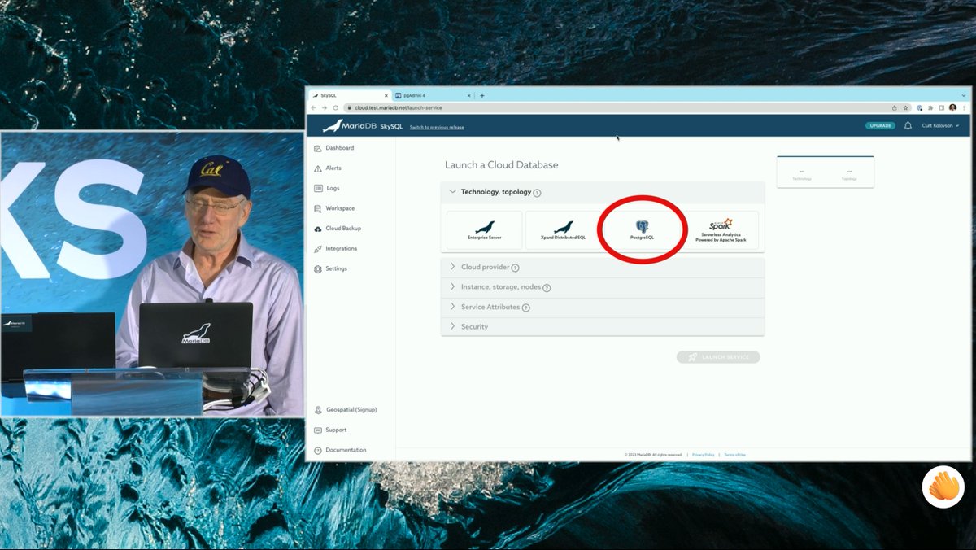The image size is (976, 550).
Task: Click the share icon in address bar
Action: pos(895,107)
